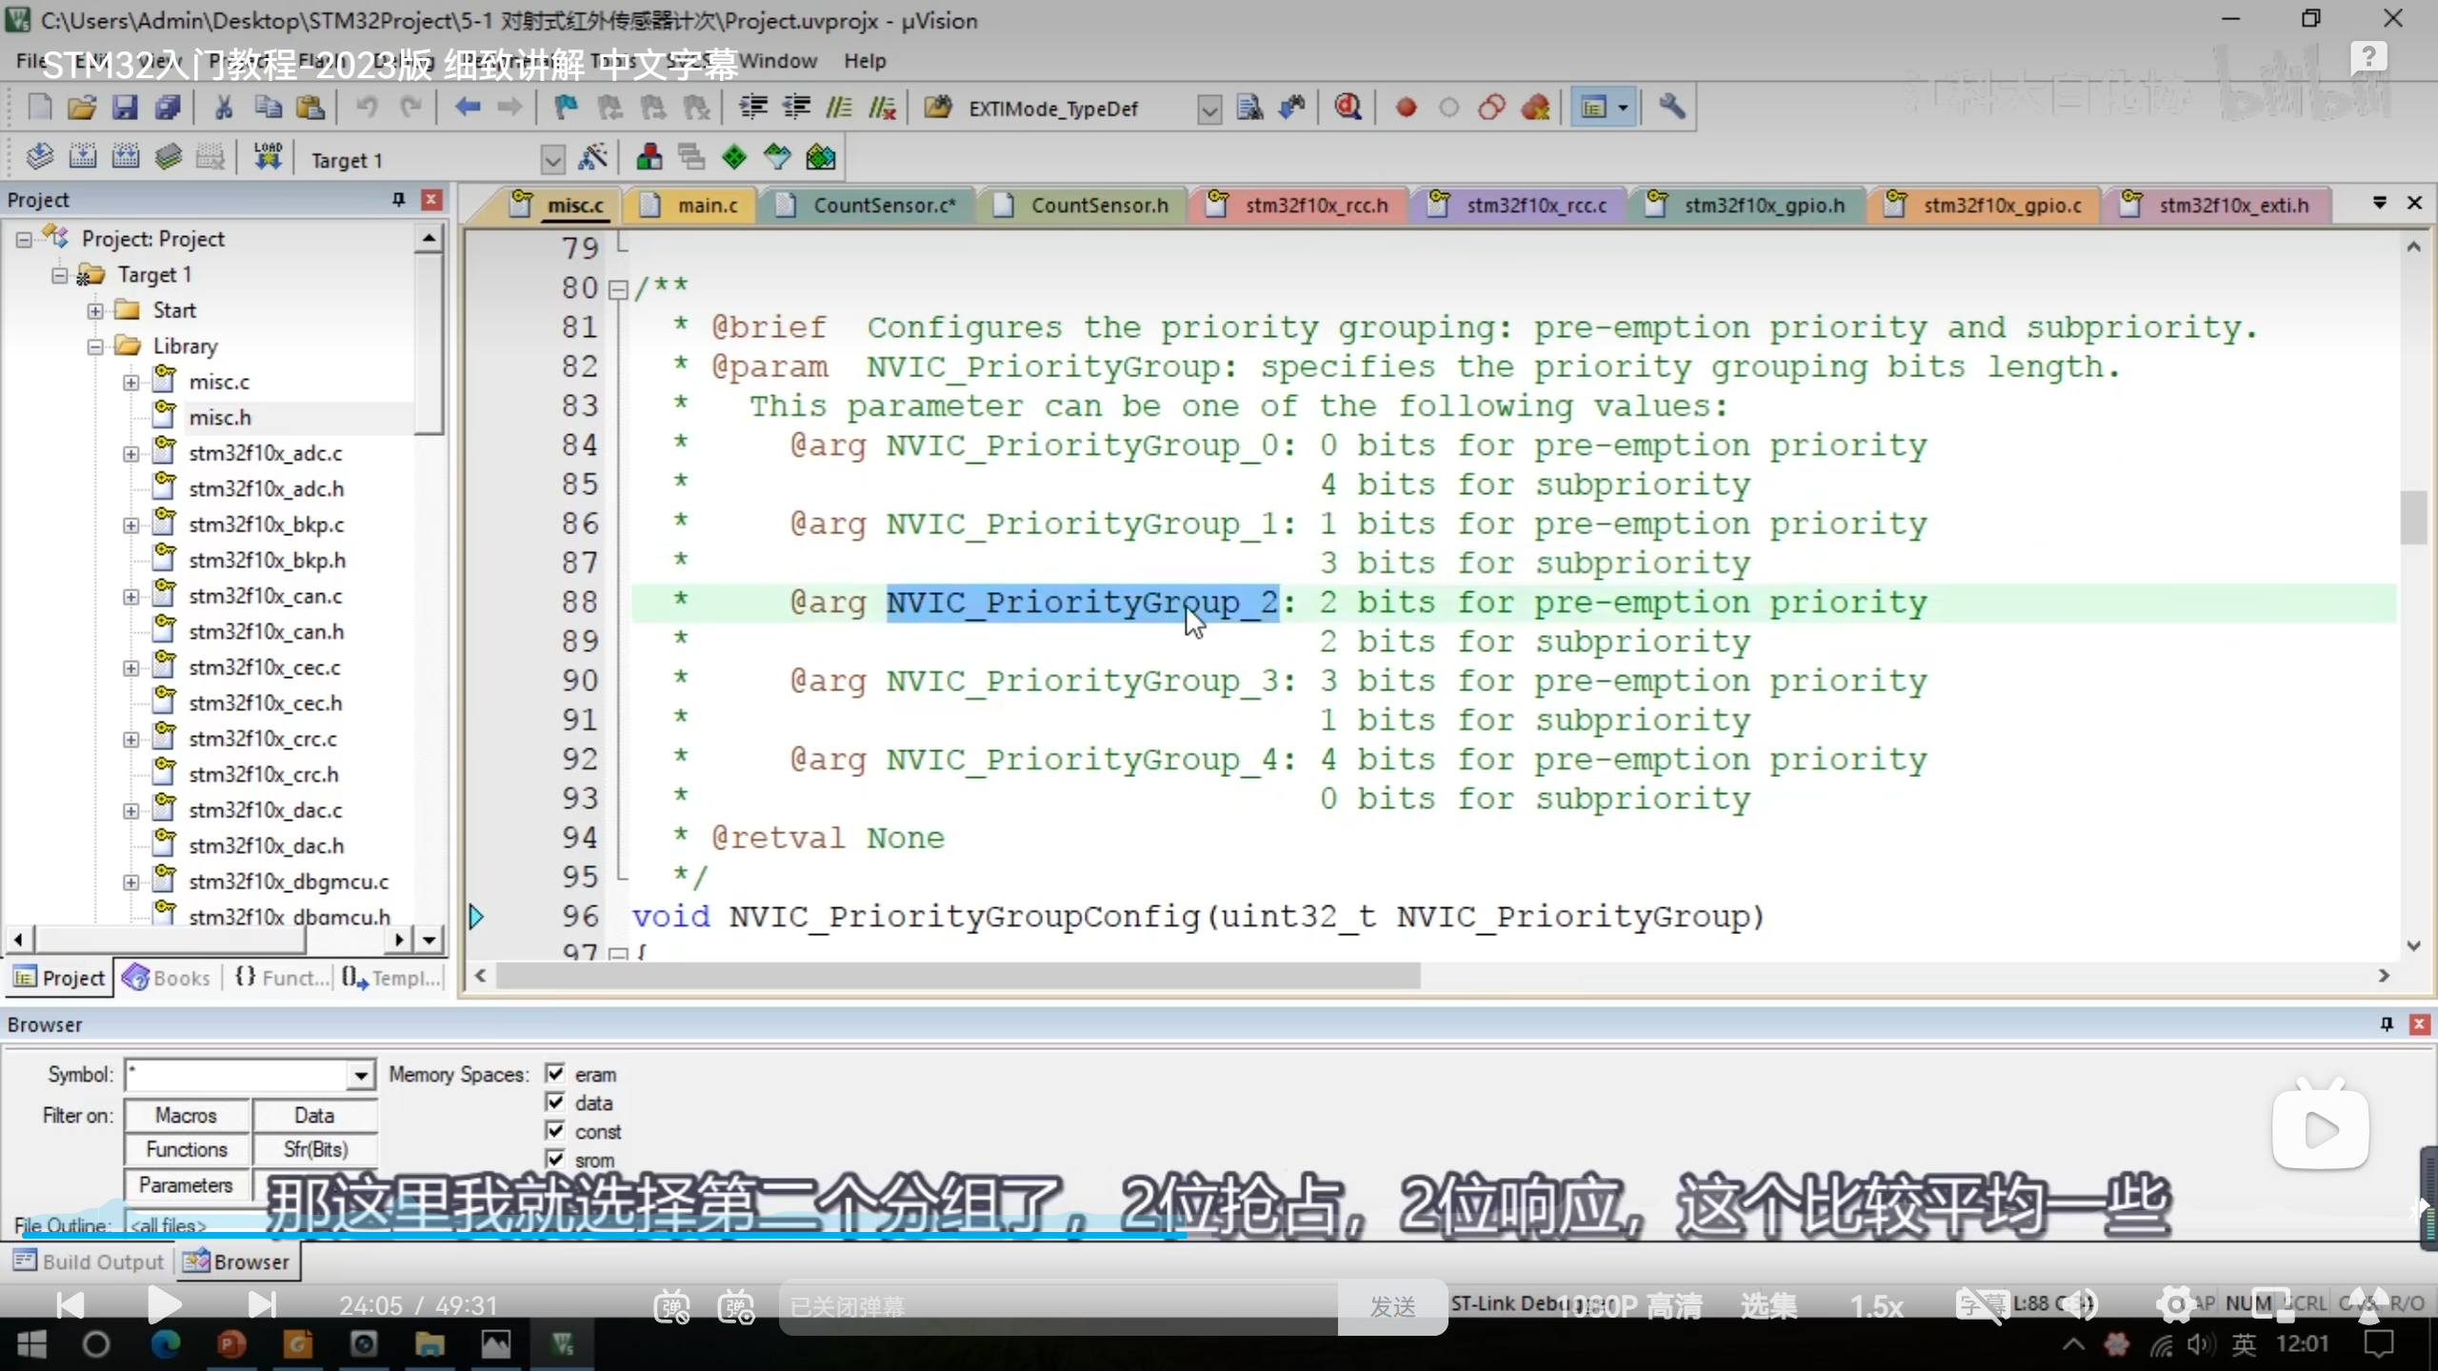This screenshot has height=1371, width=2438.
Task: Open the Symbol combo box dropdown
Action: (x=360, y=1076)
